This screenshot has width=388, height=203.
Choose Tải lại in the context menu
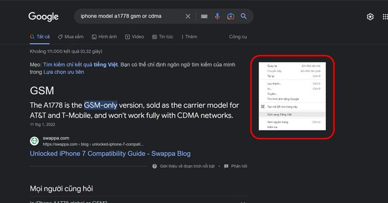(292, 76)
